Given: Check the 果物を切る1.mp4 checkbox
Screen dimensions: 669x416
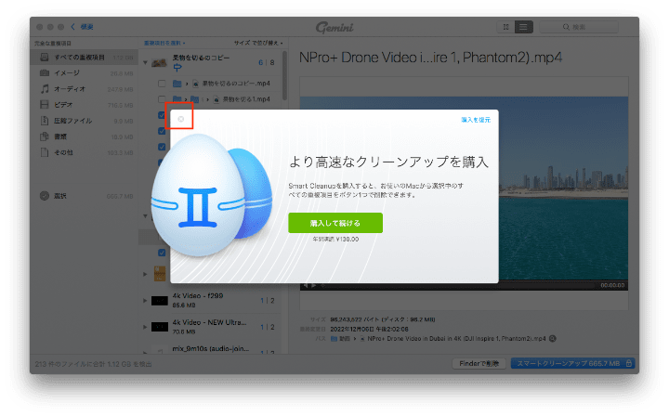Looking at the screenshot, I should click(162, 99).
